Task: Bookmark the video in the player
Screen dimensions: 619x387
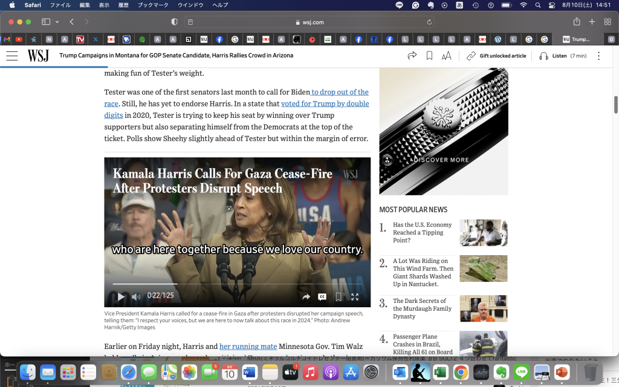Action: pyautogui.click(x=339, y=296)
